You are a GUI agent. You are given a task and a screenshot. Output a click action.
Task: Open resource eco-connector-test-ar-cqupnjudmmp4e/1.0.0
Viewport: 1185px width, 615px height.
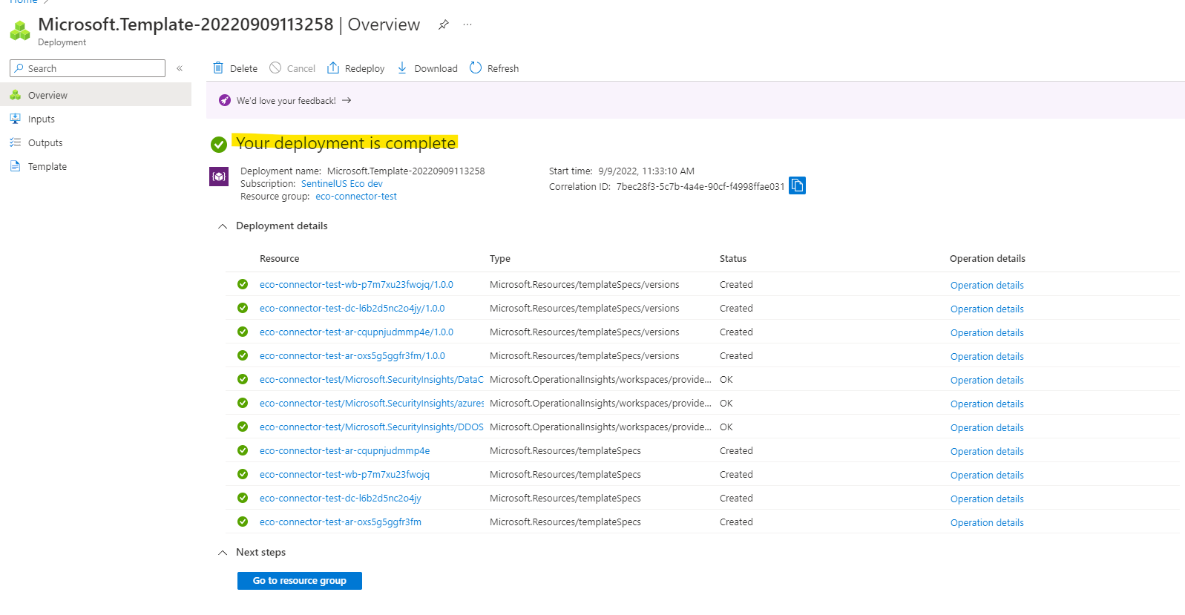click(x=356, y=332)
